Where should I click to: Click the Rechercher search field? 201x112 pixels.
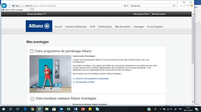(151, 6)
